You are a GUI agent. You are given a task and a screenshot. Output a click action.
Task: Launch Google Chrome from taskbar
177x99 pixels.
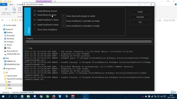pos(41,97)
